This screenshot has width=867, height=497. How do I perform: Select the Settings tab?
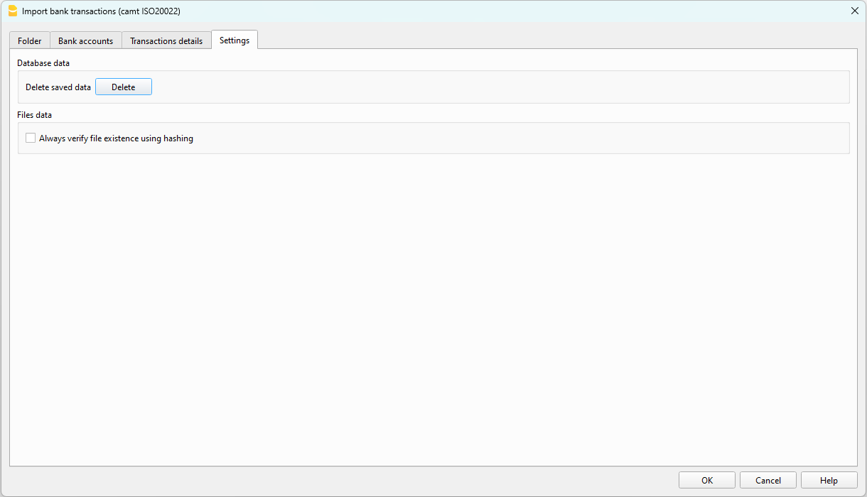235,40
